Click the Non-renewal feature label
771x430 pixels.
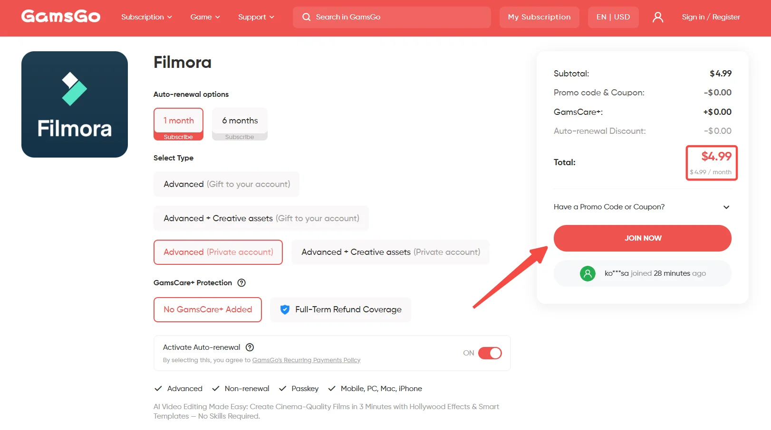click(247, 389)
